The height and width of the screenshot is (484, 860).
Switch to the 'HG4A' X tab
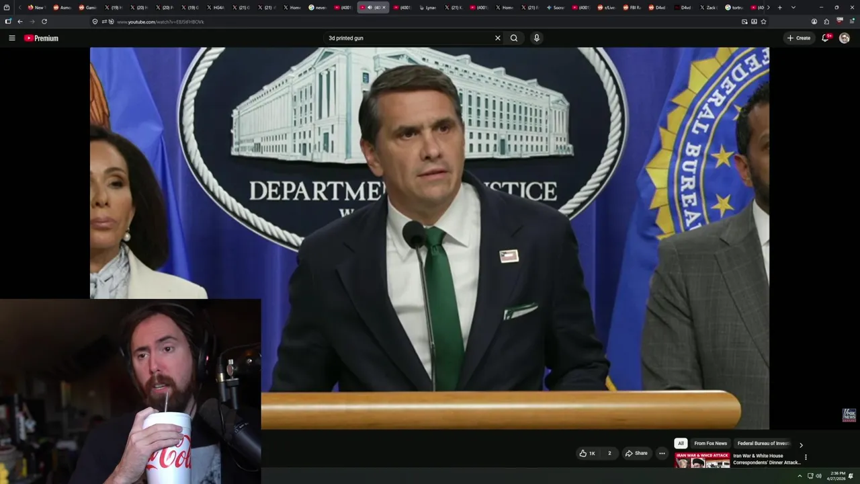point(216,7)
